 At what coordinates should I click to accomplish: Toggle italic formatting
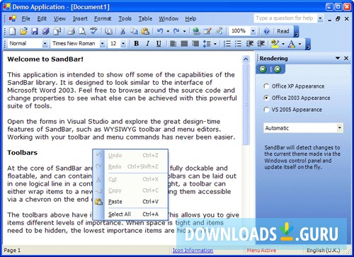(x=147, y=43)
